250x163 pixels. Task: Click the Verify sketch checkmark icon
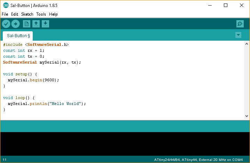(6, 24)
